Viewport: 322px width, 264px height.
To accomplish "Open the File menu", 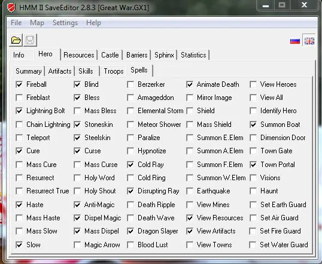I will click(x=16, y=23).
